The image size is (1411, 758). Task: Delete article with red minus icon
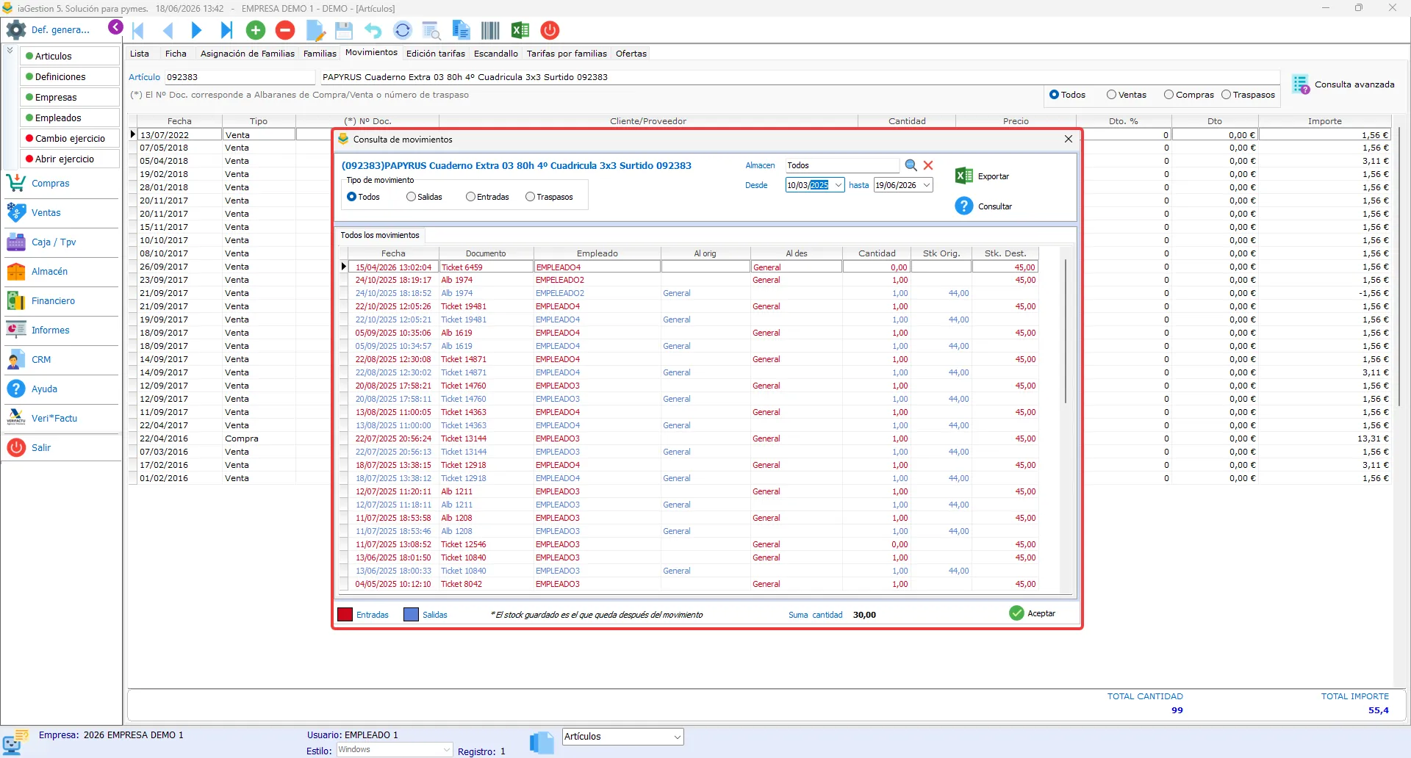[285, 30]
